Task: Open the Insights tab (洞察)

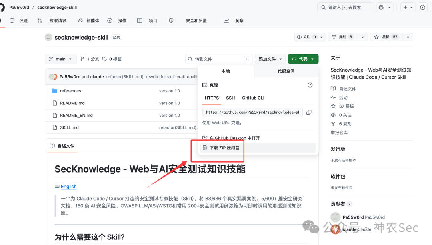Action: pos(233,21)
